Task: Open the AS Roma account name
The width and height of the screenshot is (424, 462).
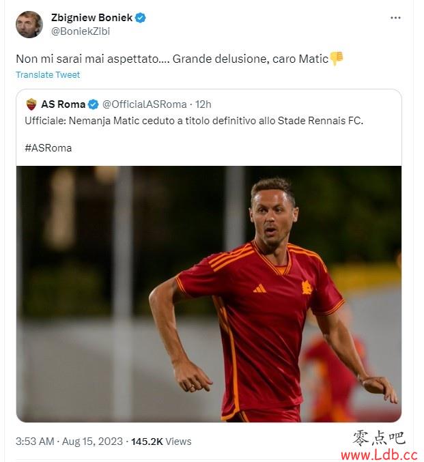Action: pyautogui.click(x=63, y=104)
